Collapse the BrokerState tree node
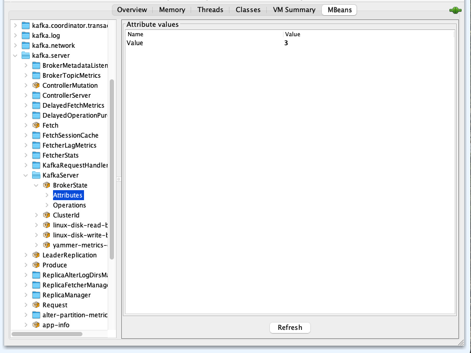 tap(36, 185)
